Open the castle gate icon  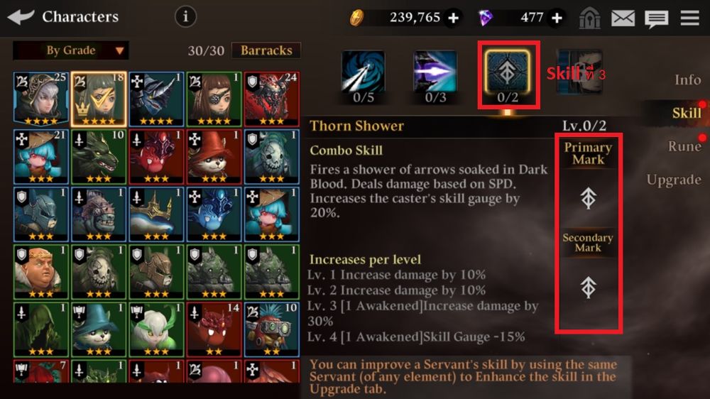[x=589, y=18]
